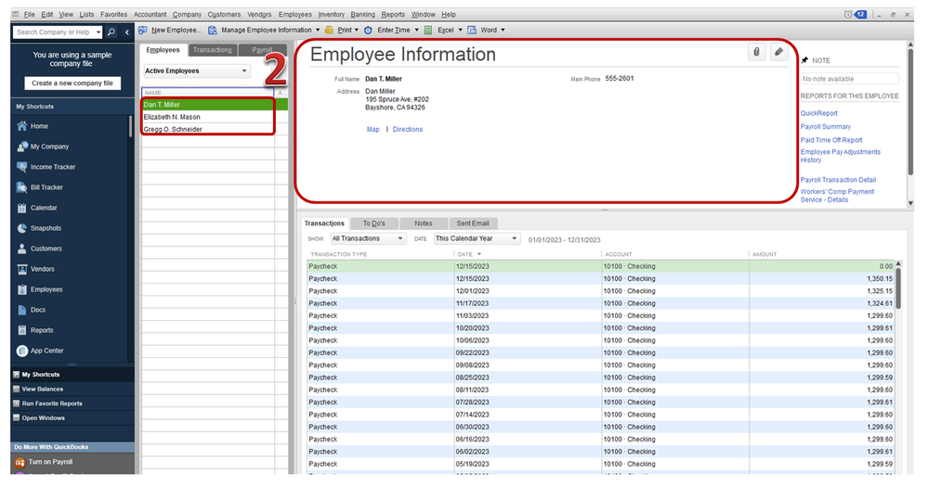Screen dimensions: 928x486
Task: Click the No note available field
Action: click(x=849, y=79)
